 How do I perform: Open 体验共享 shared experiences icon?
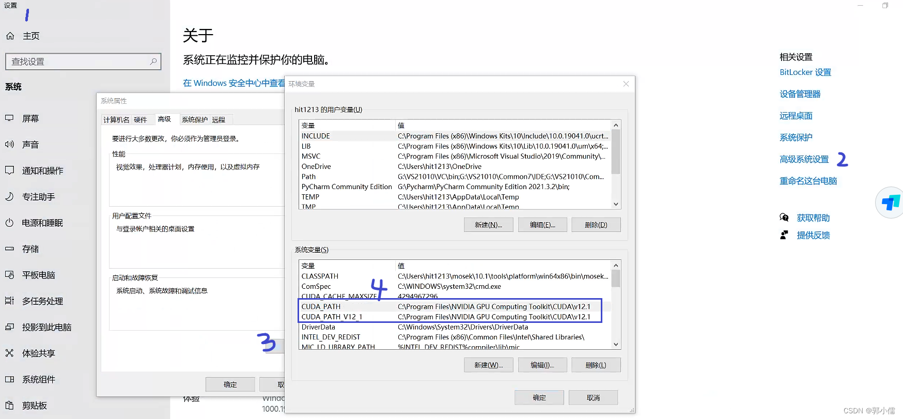click(x=9, y=353)
